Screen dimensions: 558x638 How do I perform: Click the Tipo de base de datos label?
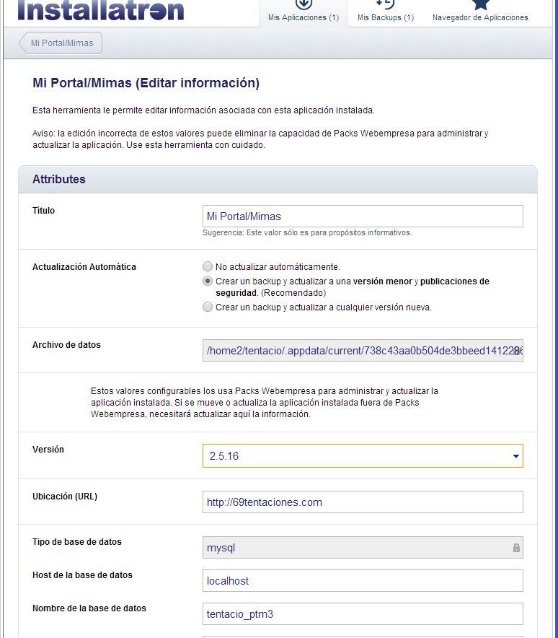pos(77,542)
